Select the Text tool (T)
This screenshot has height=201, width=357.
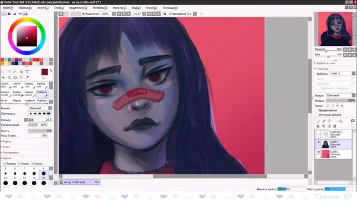27,71
